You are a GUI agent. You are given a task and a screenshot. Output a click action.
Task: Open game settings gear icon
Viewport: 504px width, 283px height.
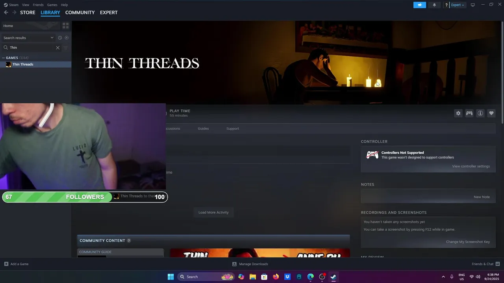[x=458, y=113]
